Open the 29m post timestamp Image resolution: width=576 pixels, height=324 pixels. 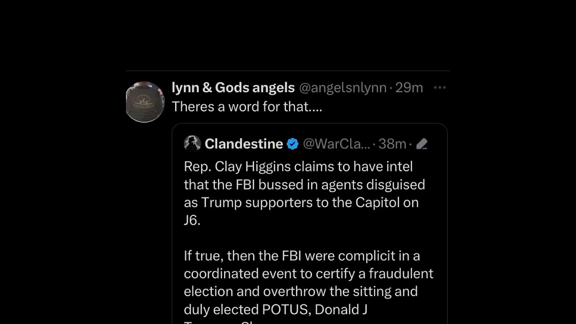pyautogui.click(x=409, y=88)
